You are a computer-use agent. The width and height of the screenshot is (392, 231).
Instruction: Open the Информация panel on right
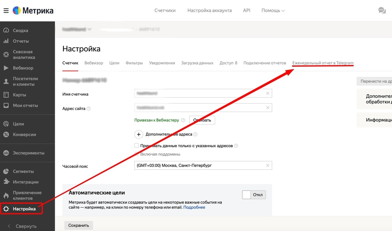374,120
